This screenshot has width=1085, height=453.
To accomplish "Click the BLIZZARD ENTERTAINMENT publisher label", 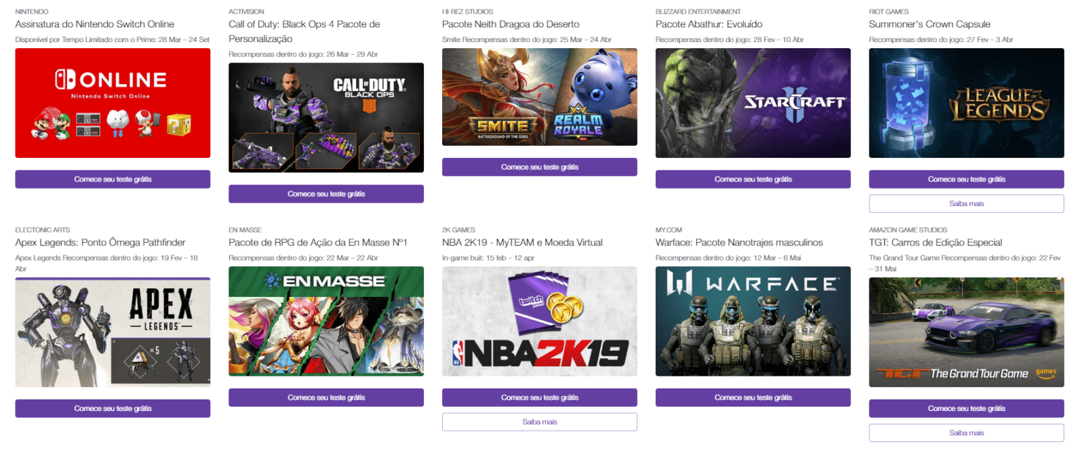I will tap(698, 12).
